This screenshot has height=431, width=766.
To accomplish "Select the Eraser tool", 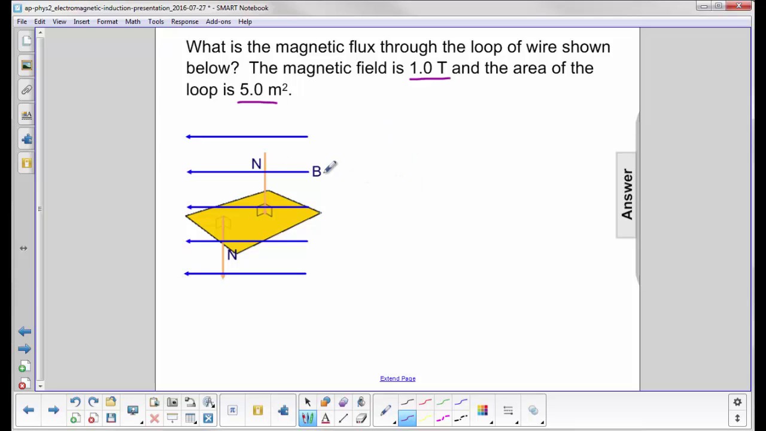I will 361,418.
